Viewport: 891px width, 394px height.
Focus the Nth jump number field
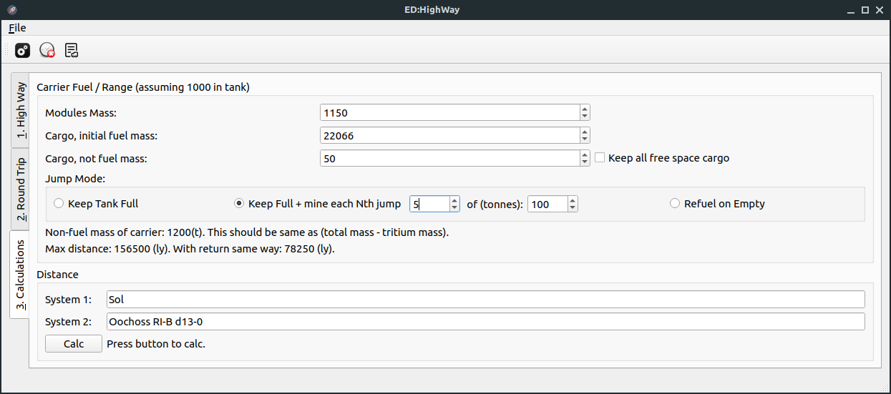click(429, 205)
